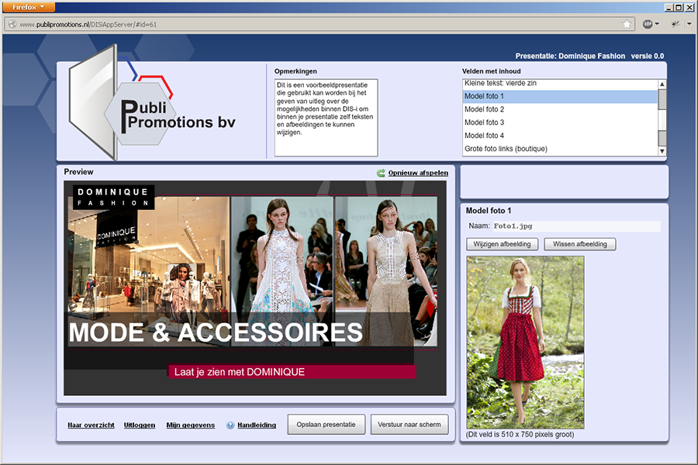This screenshot has width=698, height=465.
Task: Click the 'Opnieuw afspelen' link
Action: 418,173
